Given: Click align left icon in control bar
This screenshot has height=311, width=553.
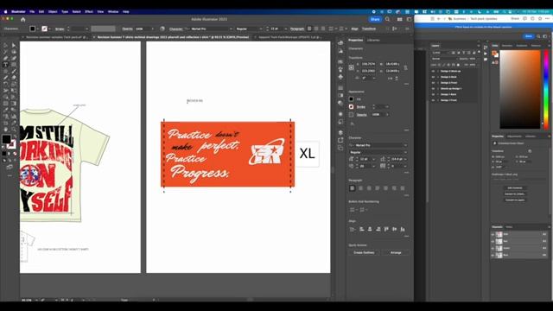Looking at the screenshot, I should (309, 29).
